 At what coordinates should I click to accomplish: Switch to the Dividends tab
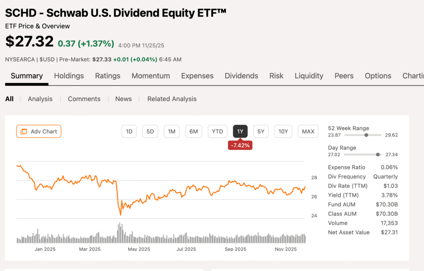coord(241,76)
